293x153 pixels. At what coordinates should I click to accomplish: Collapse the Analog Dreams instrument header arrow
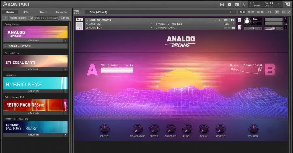[x=88, y=20]
